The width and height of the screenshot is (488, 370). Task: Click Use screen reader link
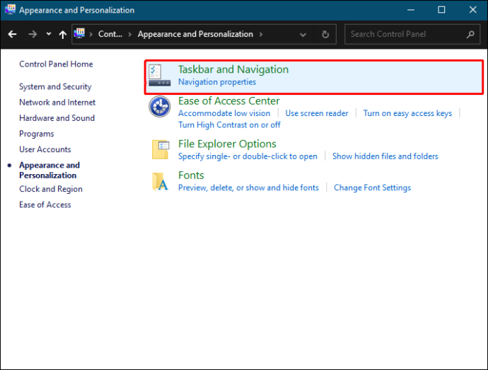317,113
